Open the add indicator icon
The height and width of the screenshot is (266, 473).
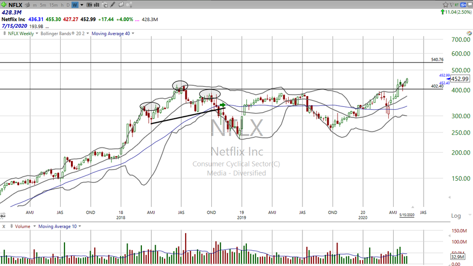(104, 5)
